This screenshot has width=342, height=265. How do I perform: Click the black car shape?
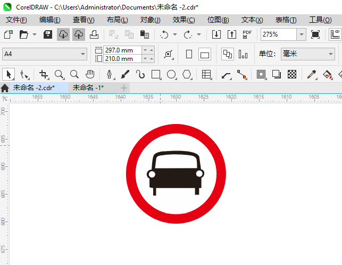[176, 177]
